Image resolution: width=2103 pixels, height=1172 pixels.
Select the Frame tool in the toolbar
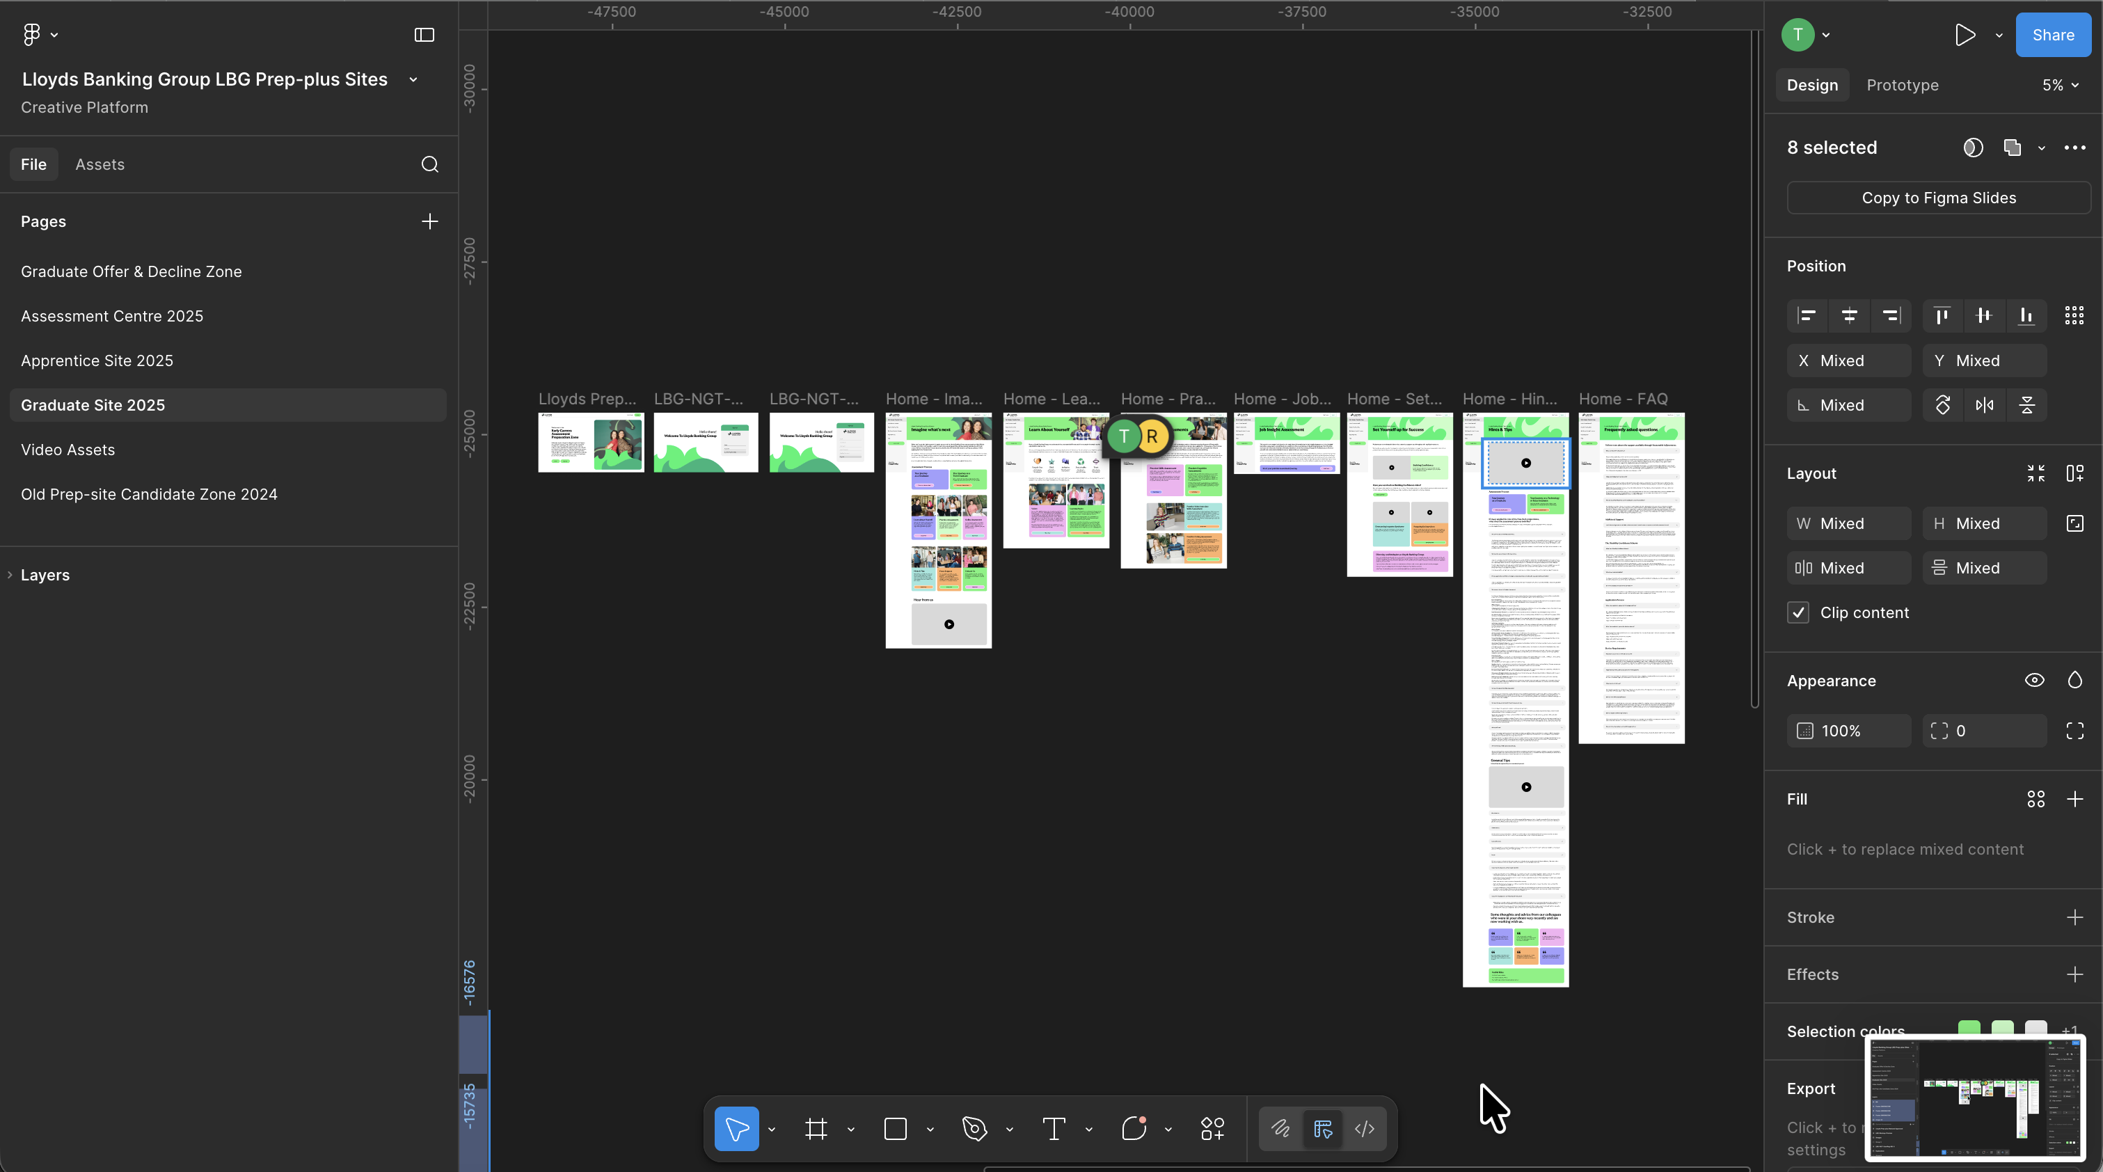[x=816, y=1129]
